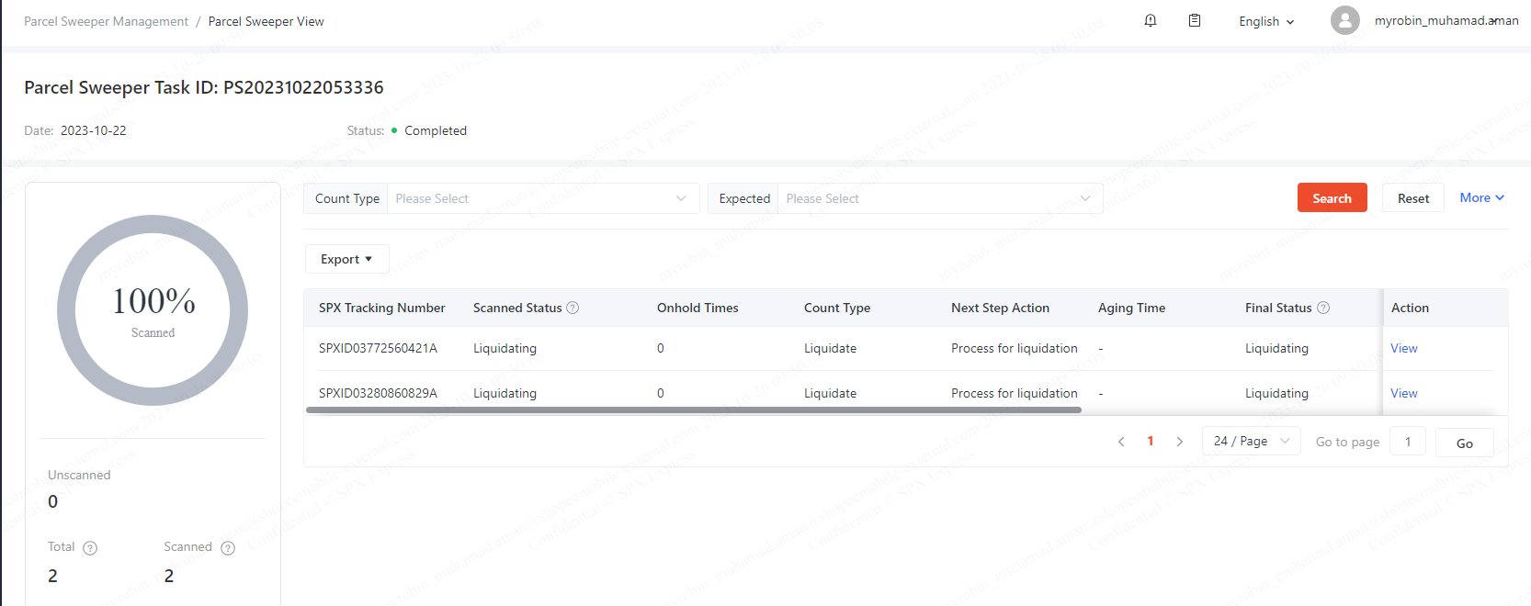The width and height of the screenshot is (1531, 606).
Task: Click the Scanned count help icon
Action: [x=228, y=548]
